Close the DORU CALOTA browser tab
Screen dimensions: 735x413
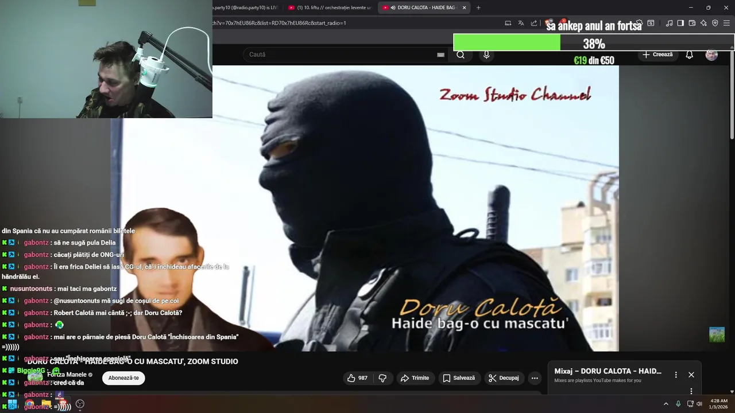coord(464,7)
